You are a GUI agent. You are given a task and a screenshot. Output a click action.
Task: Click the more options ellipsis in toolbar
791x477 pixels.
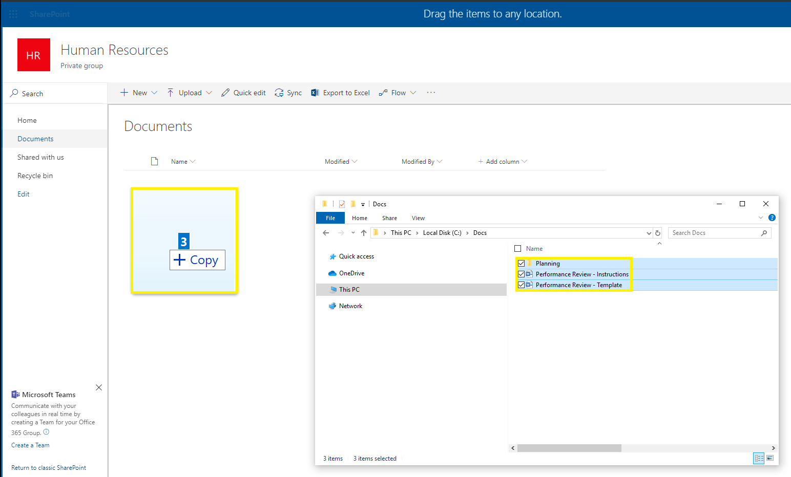[x=431, y=93]
